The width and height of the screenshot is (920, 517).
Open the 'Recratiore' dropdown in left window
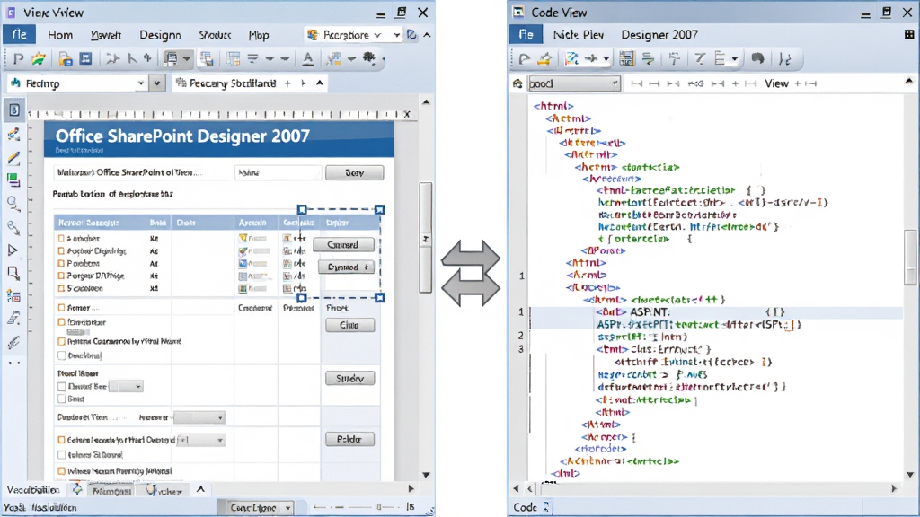352,35
